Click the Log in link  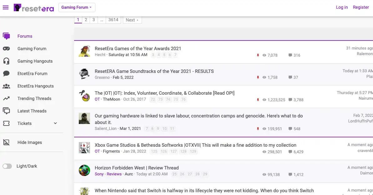tap(342, 7)
